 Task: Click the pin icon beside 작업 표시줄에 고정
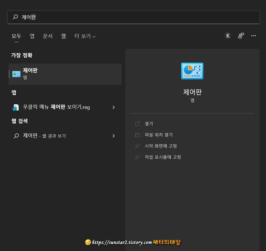tap(137, 157)
